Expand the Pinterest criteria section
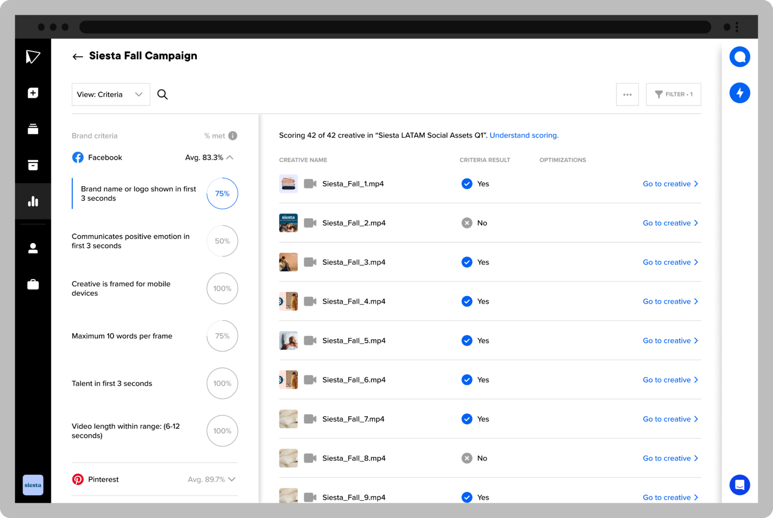 [231, 479]
